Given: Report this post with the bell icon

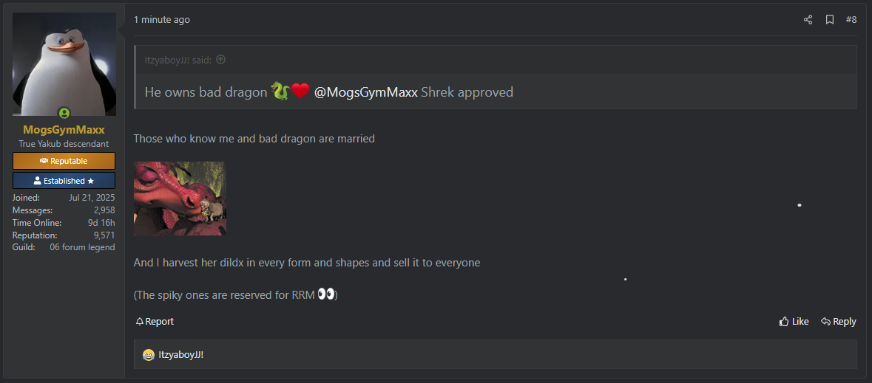Looking at the screenshot, I should [x=155, y=322].
